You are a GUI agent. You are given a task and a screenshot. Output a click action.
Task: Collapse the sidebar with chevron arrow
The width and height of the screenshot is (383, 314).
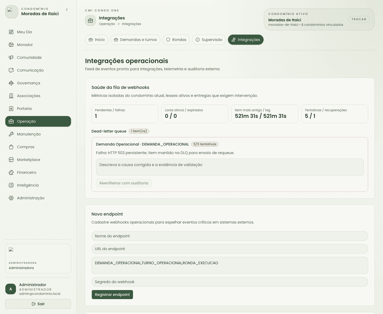[67, 10]
